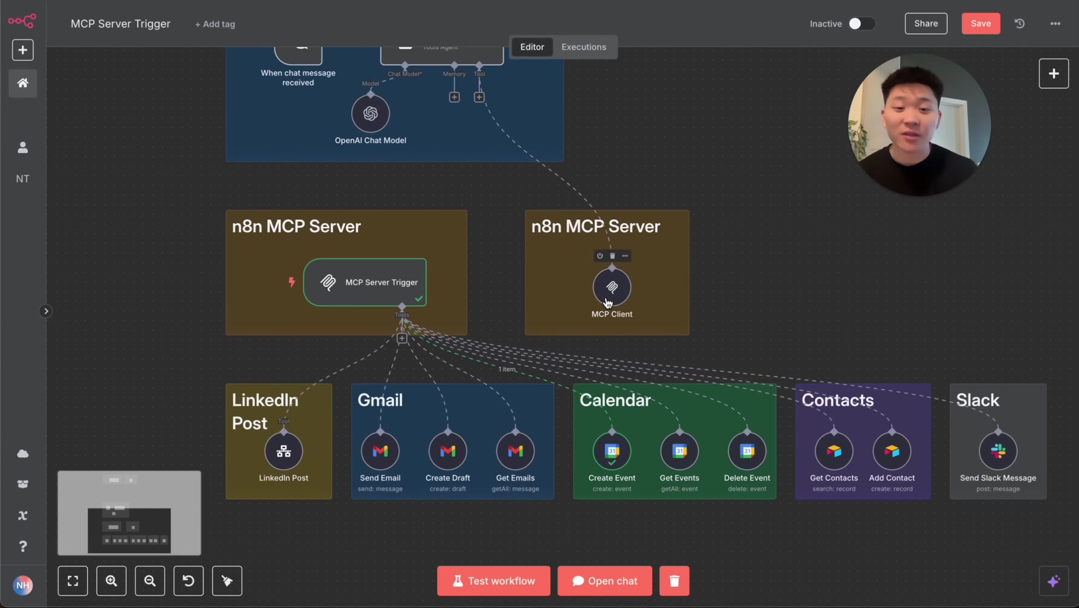Click the Share button
This screenshot has width=1079, height=608.
click(926, 24)
